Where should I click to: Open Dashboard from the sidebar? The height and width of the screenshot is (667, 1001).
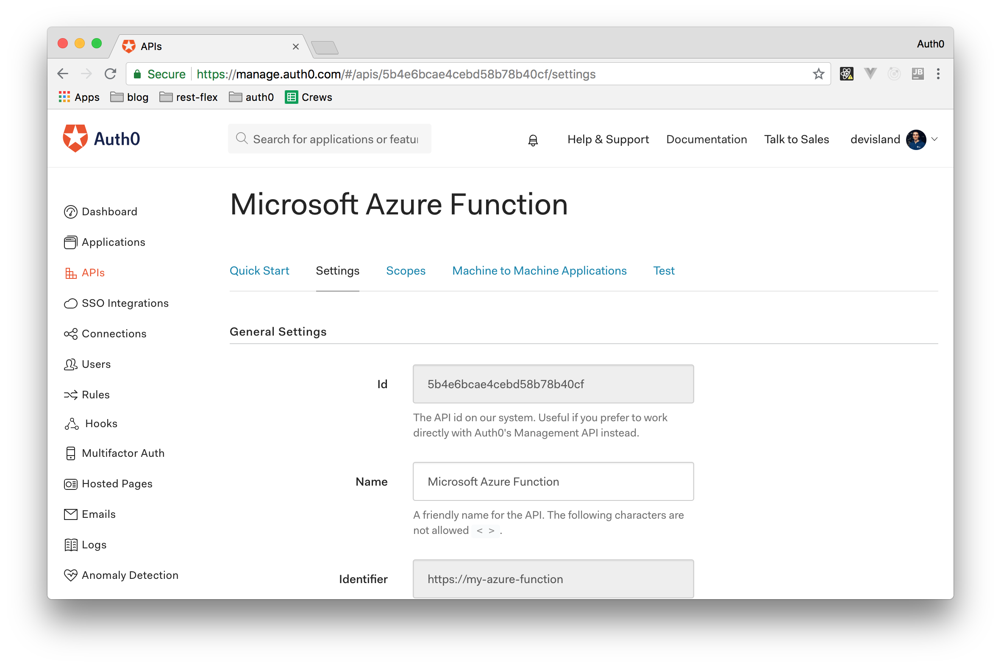pyautogui.click(x=109, y=211)
